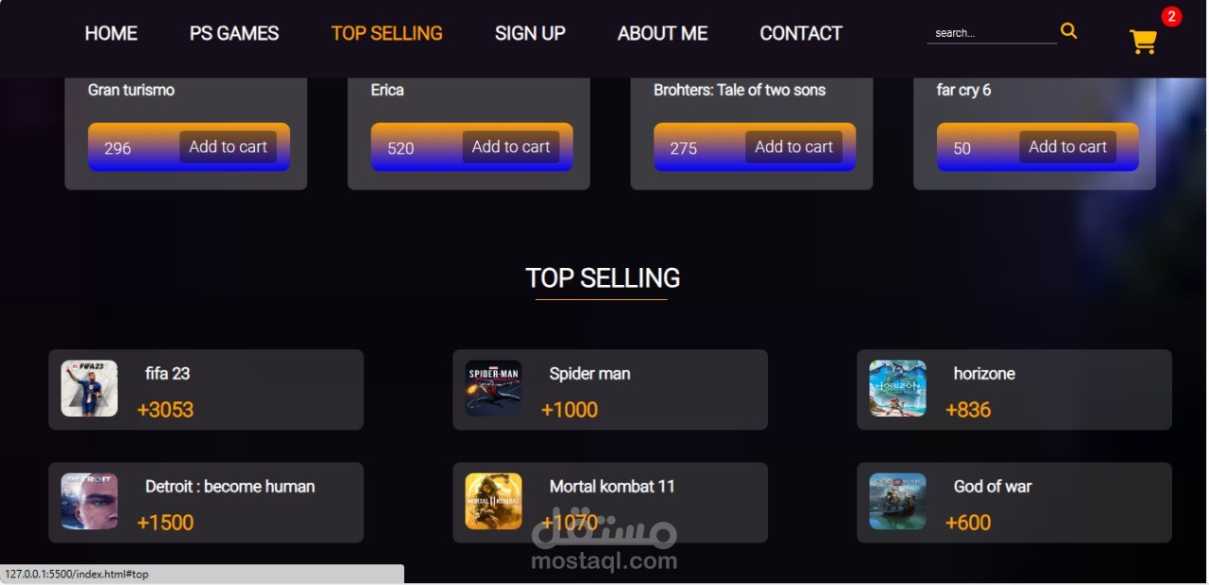This screenshot has width=1209, height=585.
Task: Open the shopping cart icon
Action: point(1143,42)
